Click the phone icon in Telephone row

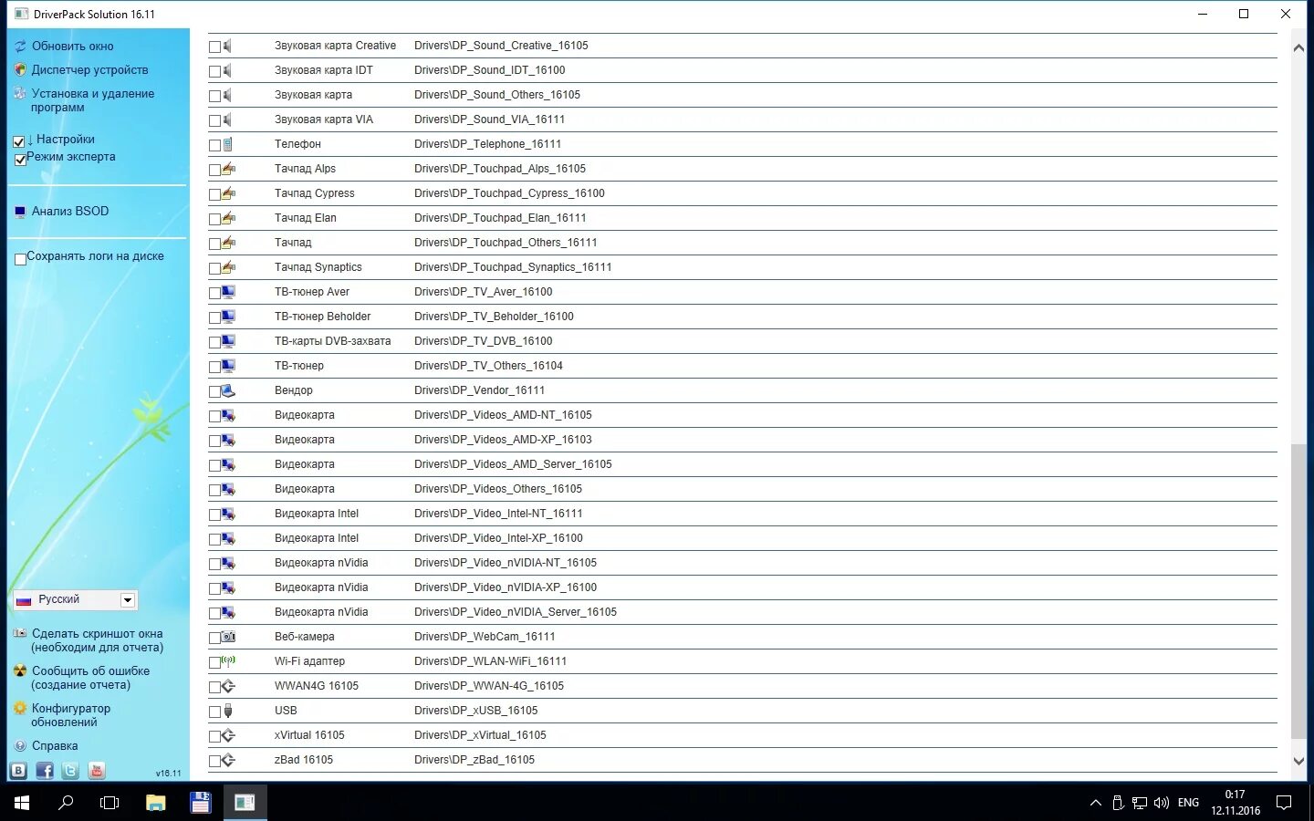coord(228,144)
